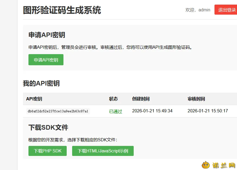Click the creation time 2026-01-21 15:49:34
Screen dimensions: 237x170
pyautogui.click(x=152, y=111)
